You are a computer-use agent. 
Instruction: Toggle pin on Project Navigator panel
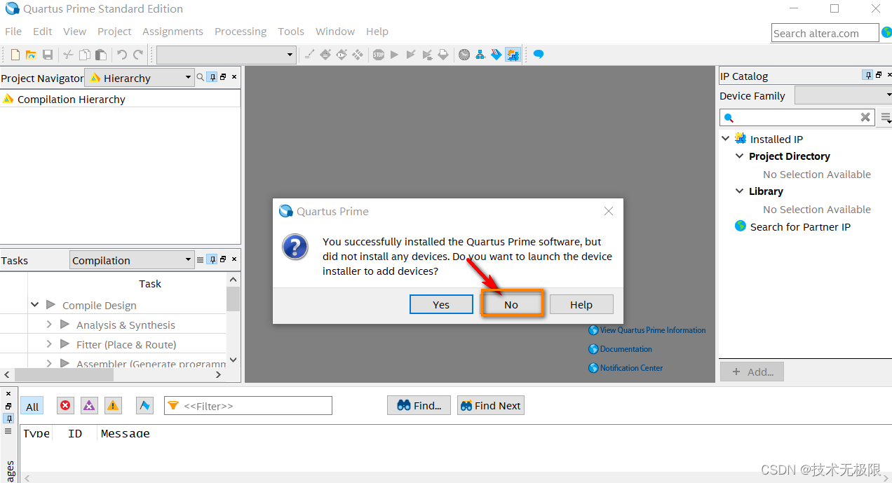pyautogui.click(x=212, y=77)
